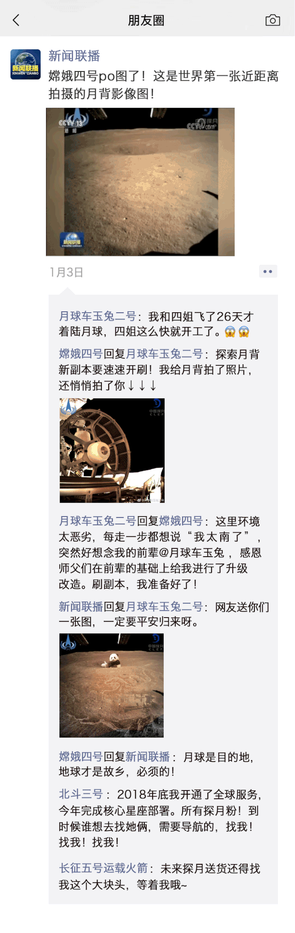295x933 pixels.
Task: Tap 嫦娥四号 name replying to 新闻联播
Action: pyautogui.click(x=81, y=756)
